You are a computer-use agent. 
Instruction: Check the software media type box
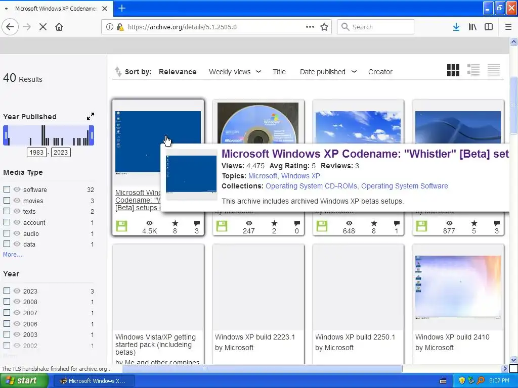[x=7, y=189]
